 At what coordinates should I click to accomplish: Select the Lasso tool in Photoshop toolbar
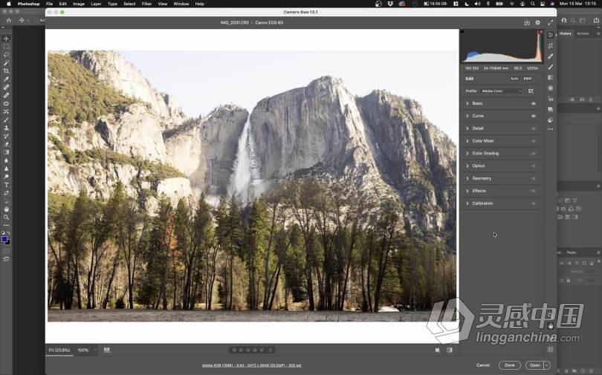click(x=6, y=55)
